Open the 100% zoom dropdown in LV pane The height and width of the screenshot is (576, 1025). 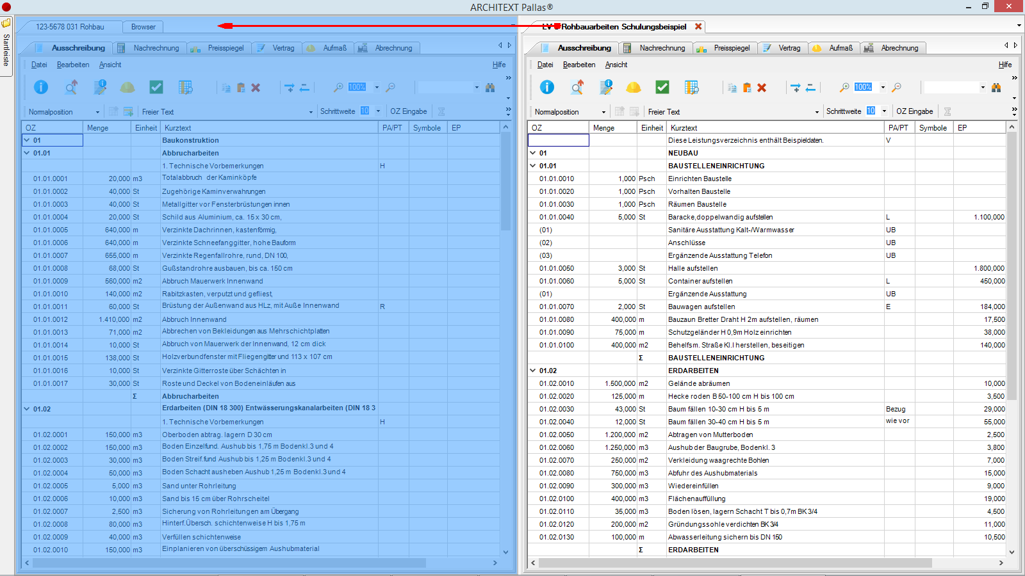883,87
